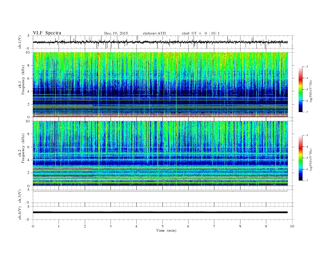
Task: Click the "5" tick label on time axis
Action: [x=162, y=226]
